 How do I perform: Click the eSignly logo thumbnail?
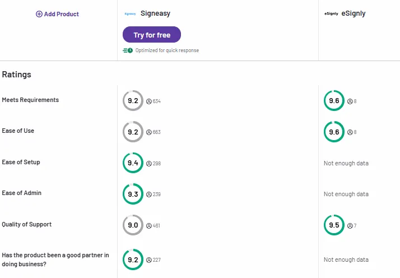click(x=331, y=14)
